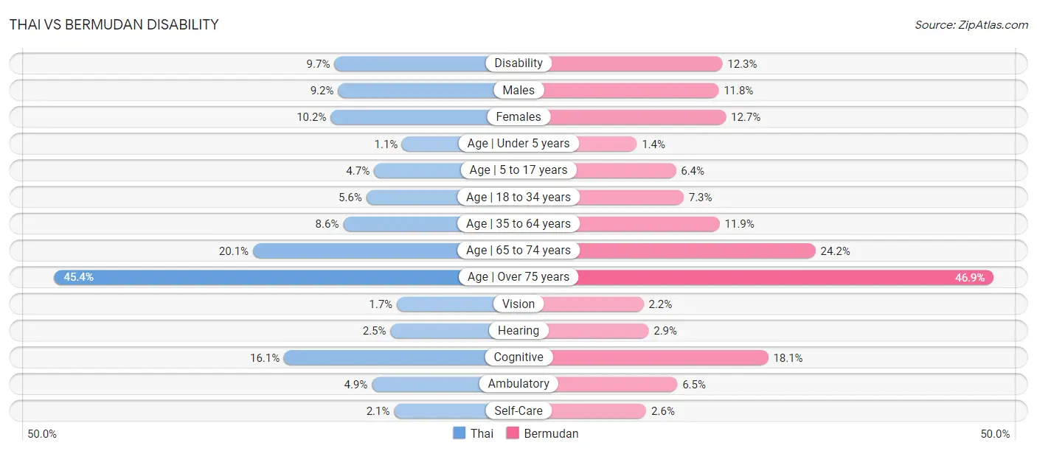Image resolution: width=1037 pixels, height=451 pixels.
Task: Toggle the Bermudan series legend label
Action: pyautogui.click(x=551, y=433)
